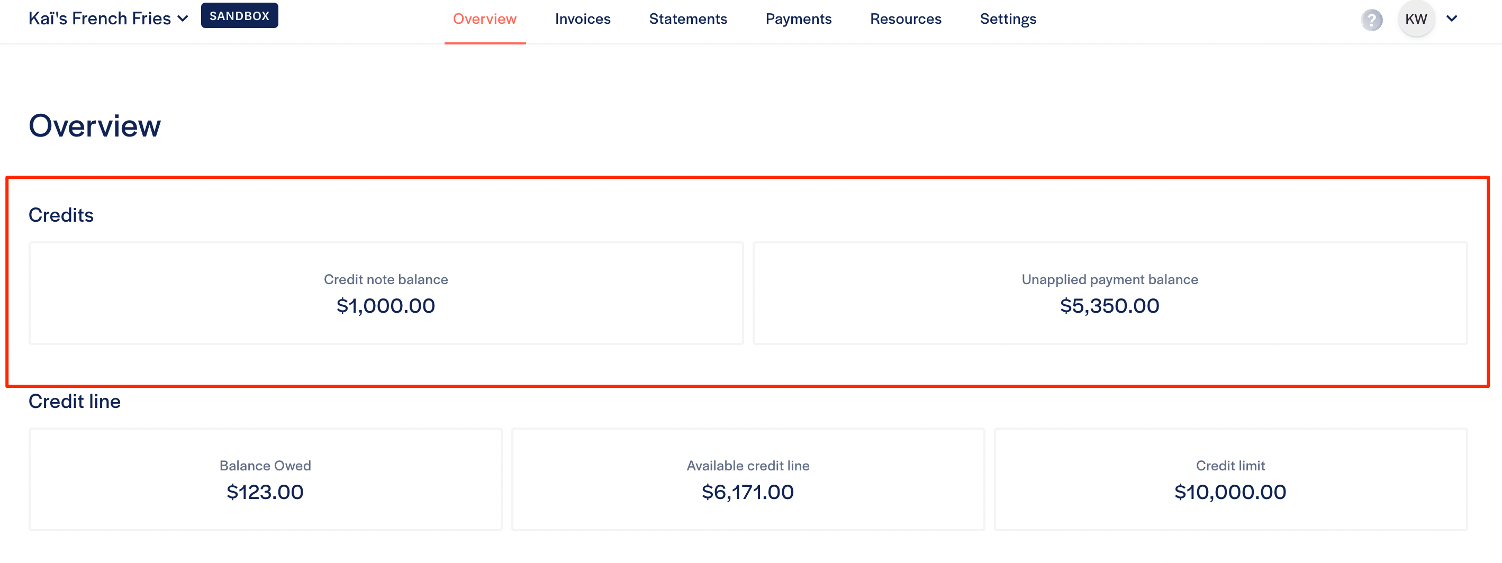1502x563 pixels.
Task: Open the Statements tab
Action: click(687, 19)
